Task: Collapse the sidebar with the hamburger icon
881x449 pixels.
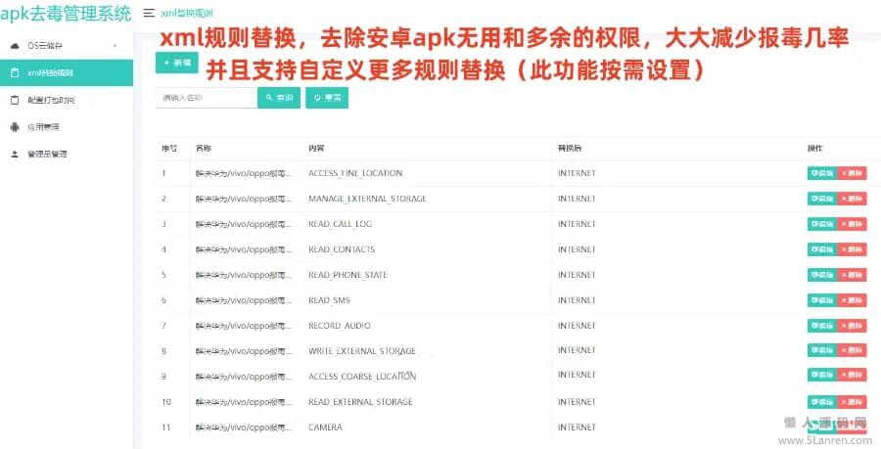Action: pos(149,13)
